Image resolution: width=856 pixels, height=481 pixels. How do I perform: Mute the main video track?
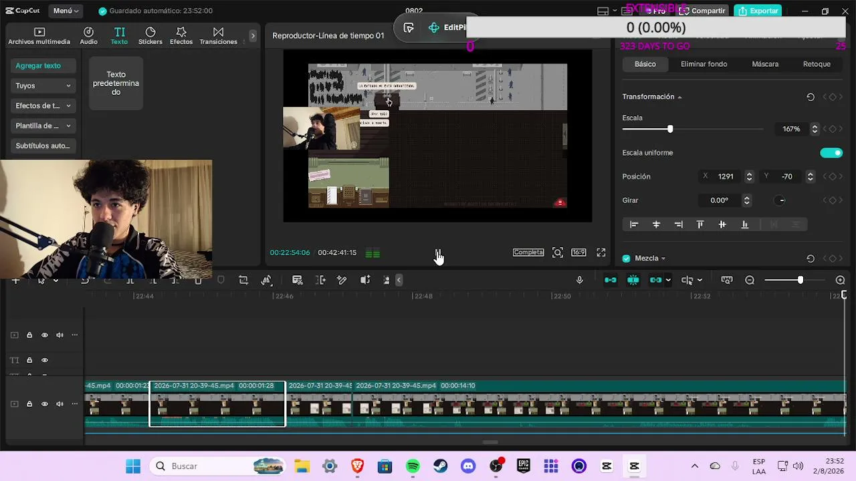(60, 404)
